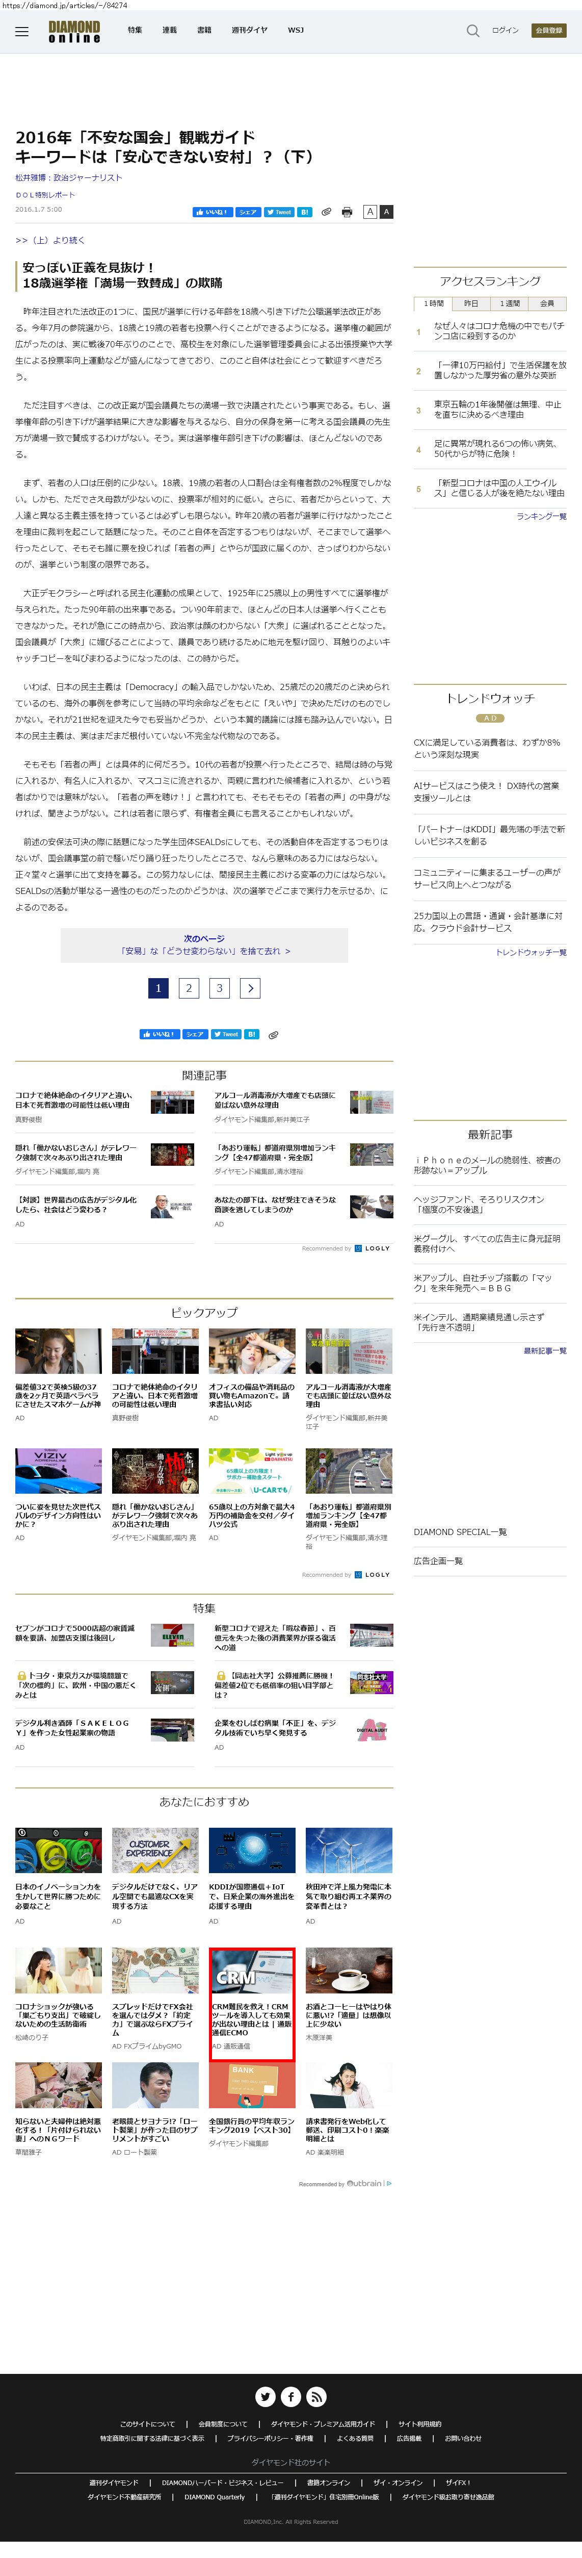Open Twitter icon in the footer
The height and width of the screenshot is (2558, 582).
tap(265, 2396)
